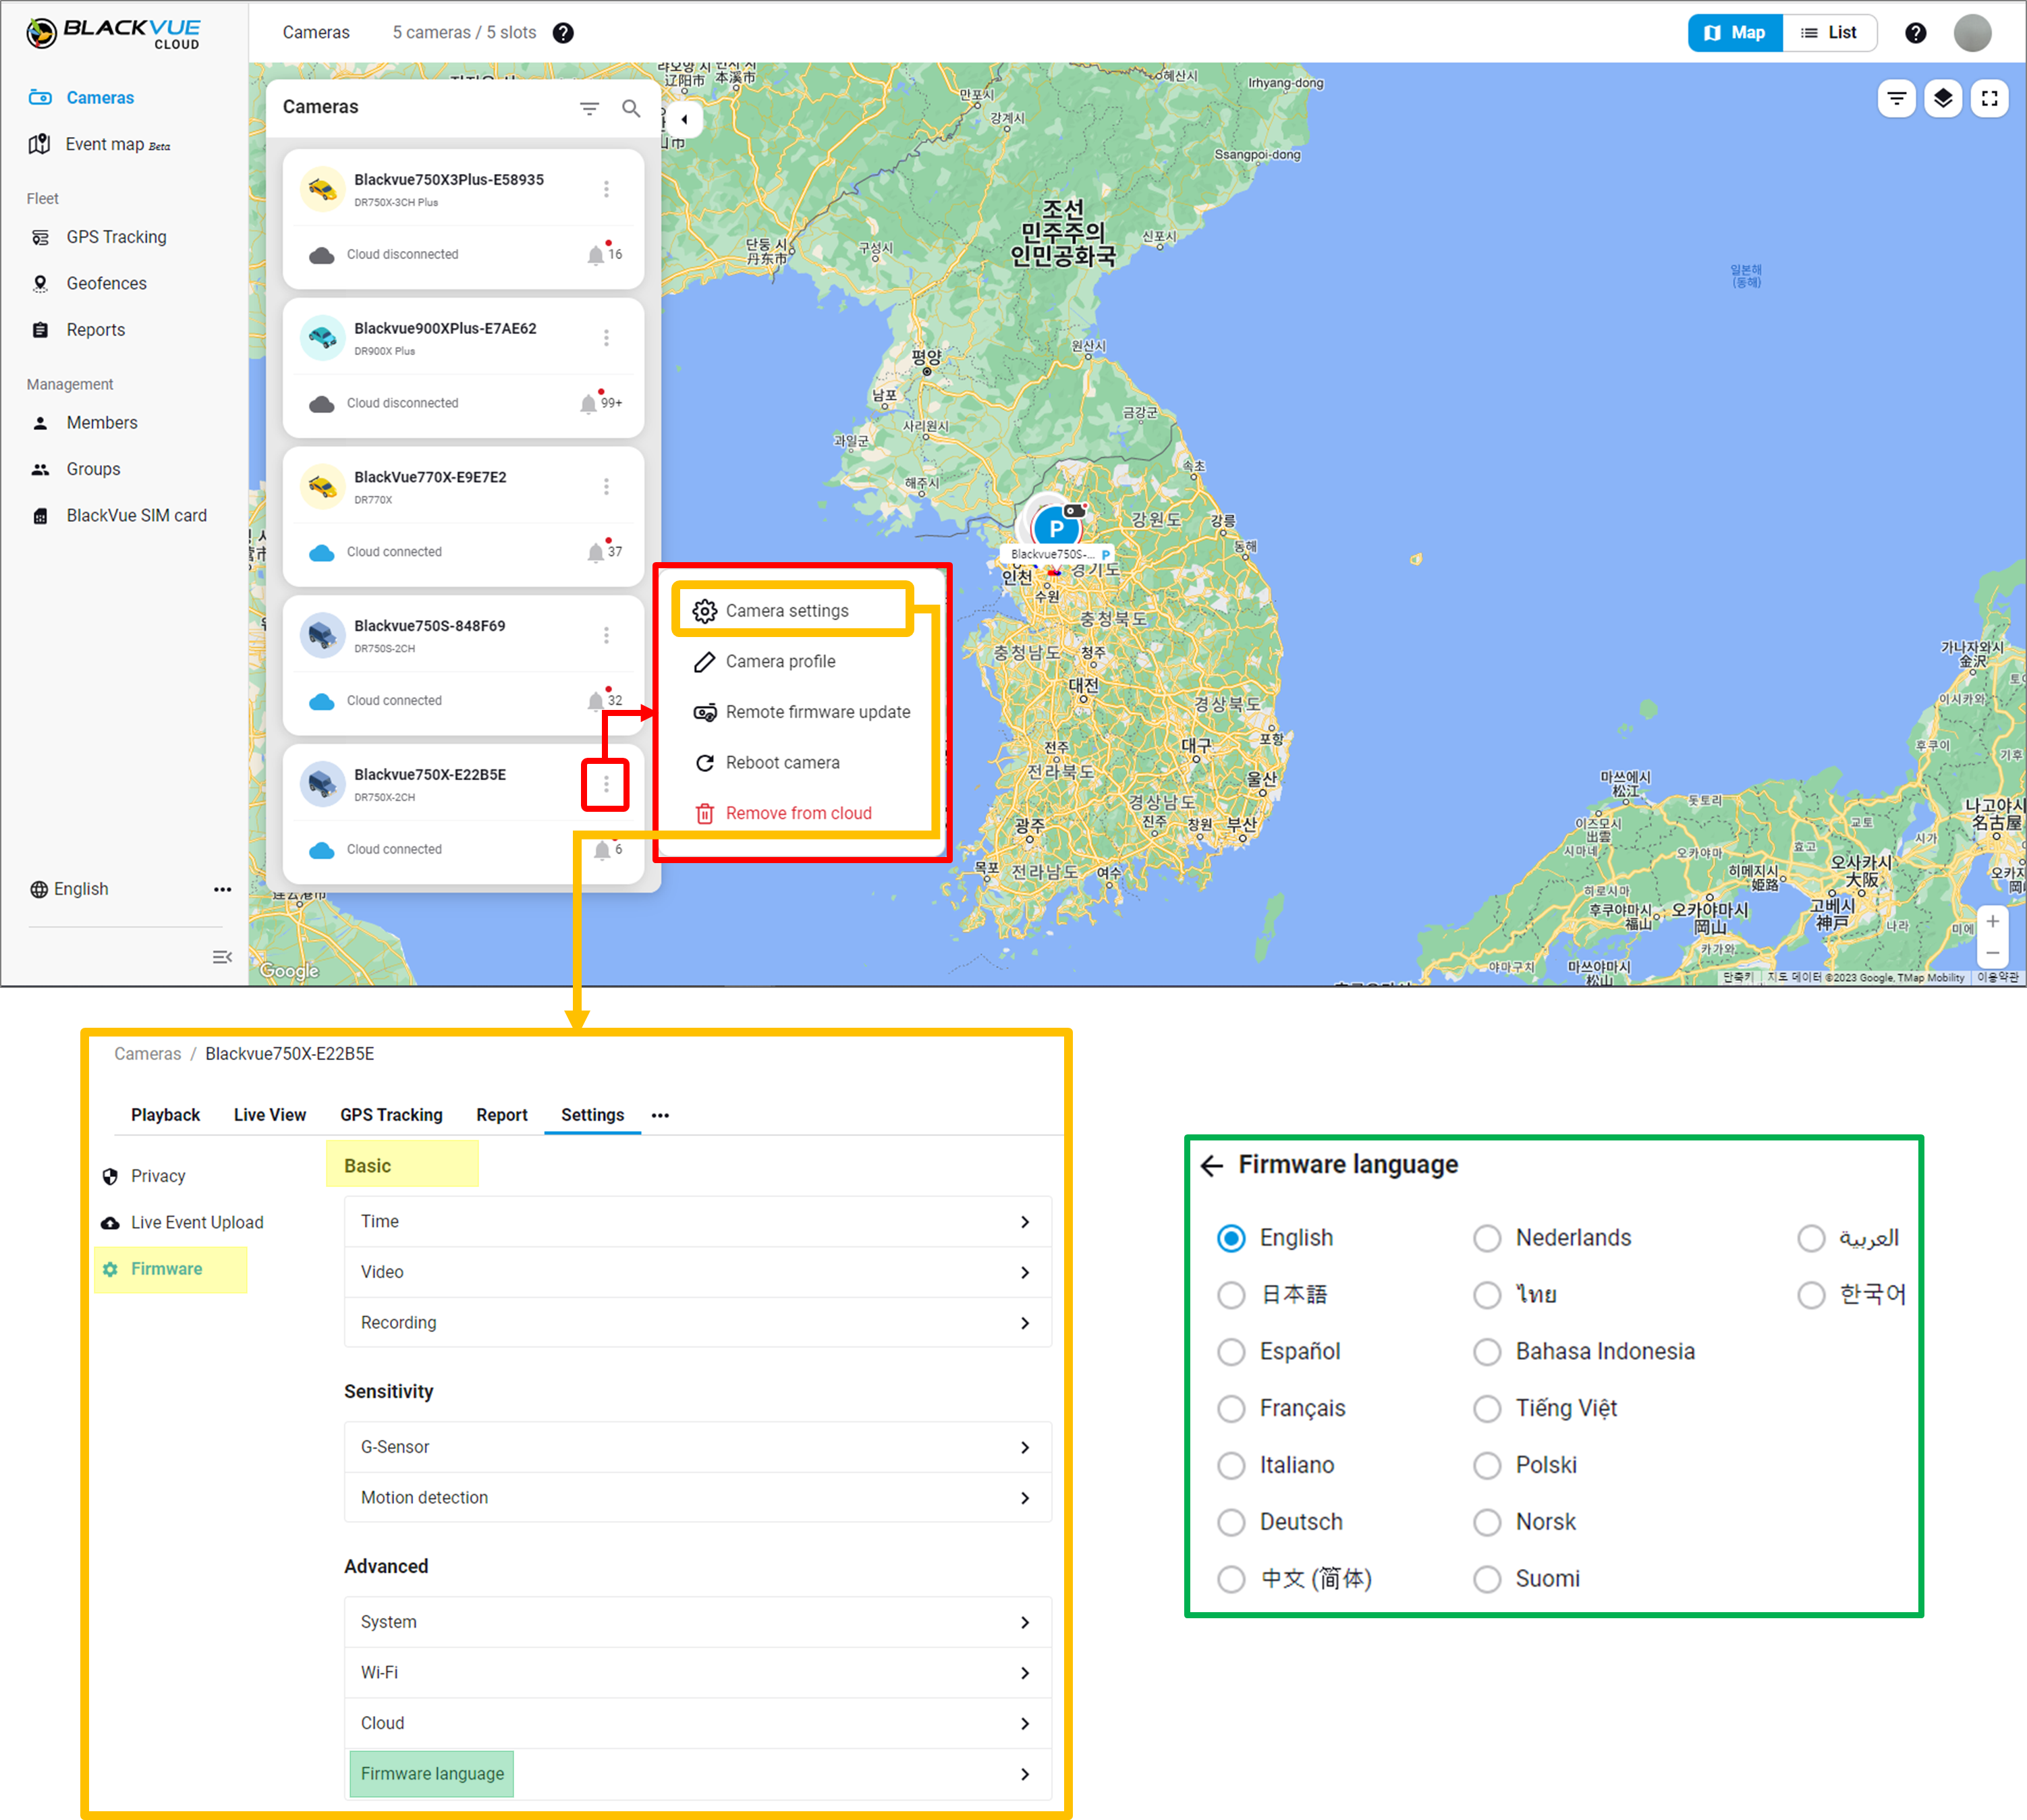
Task: Expand the Cloud settings row
Action: click(697, 1724)
